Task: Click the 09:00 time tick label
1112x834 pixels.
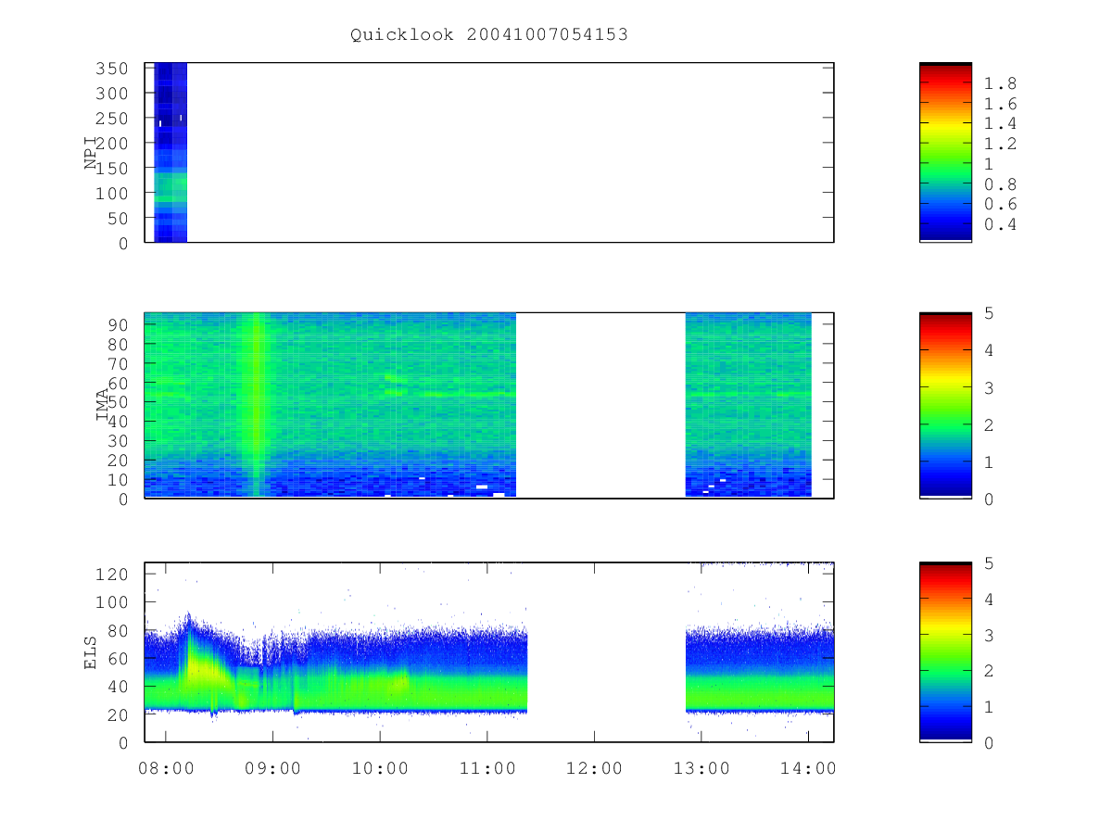Action: (x=273, y=767)
